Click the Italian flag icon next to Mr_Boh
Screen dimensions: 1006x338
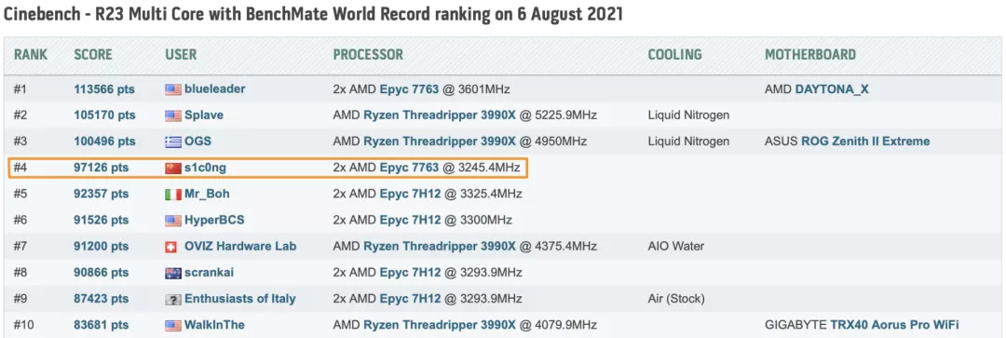(173, 195)
